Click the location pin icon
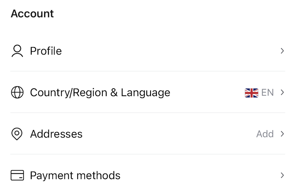Screen dimensions: 295x193 (17, 134)
